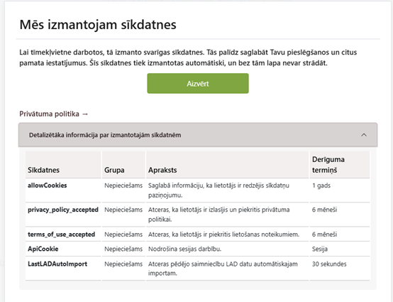Click the Detalizētāka informācija accordion header
This screenshot has width=393, height=302.
198,135
